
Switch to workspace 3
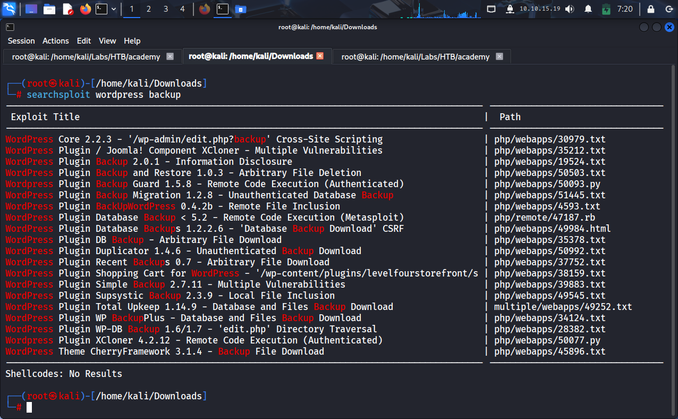pos(166,9)
